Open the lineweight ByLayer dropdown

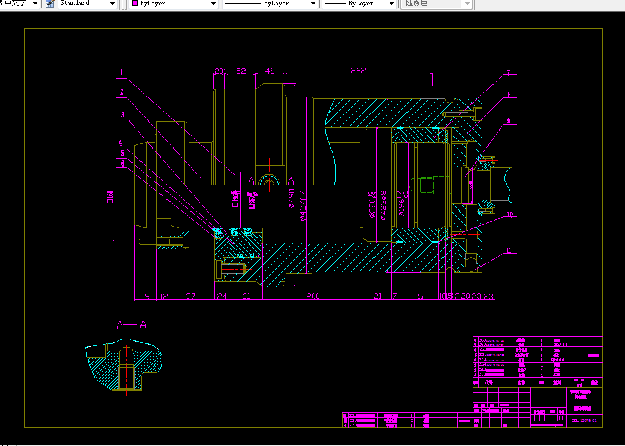[x=393, y=4]
